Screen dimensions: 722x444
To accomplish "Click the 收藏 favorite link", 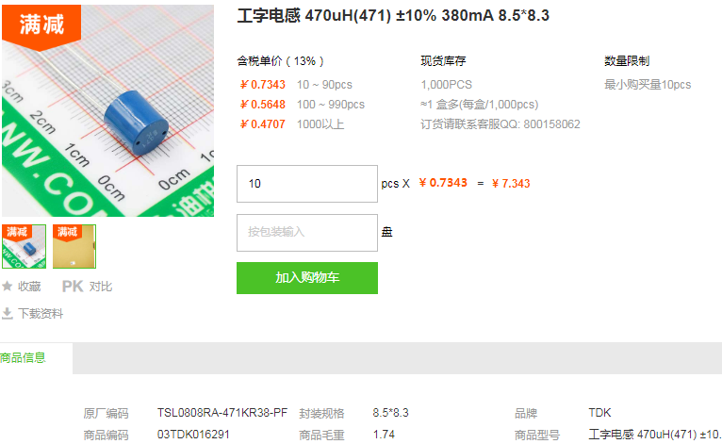I will (x=29, y=287).
